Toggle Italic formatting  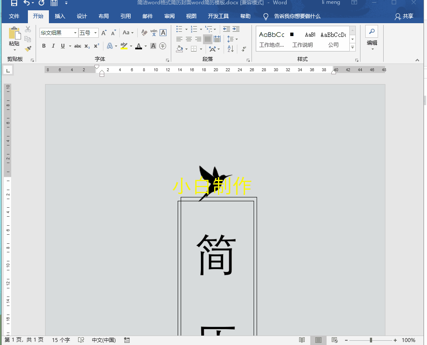click(53, 46)
